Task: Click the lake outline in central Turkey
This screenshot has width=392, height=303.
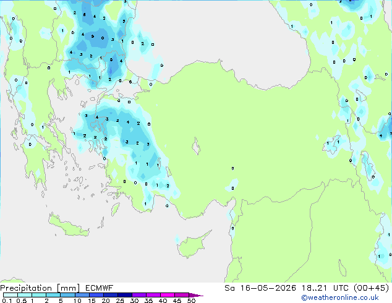Action: pos(196,146)
